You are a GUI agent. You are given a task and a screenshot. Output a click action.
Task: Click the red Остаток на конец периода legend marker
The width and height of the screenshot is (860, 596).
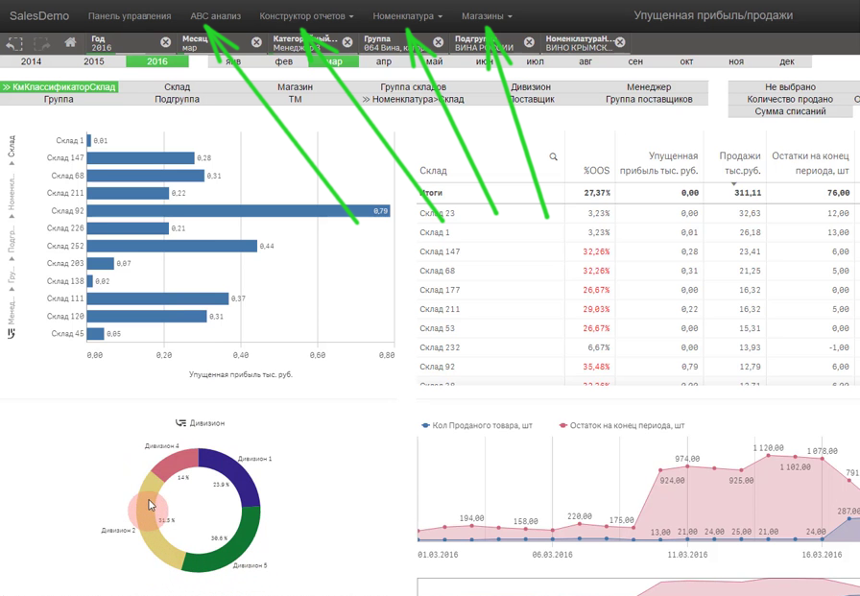pos(562,425)
